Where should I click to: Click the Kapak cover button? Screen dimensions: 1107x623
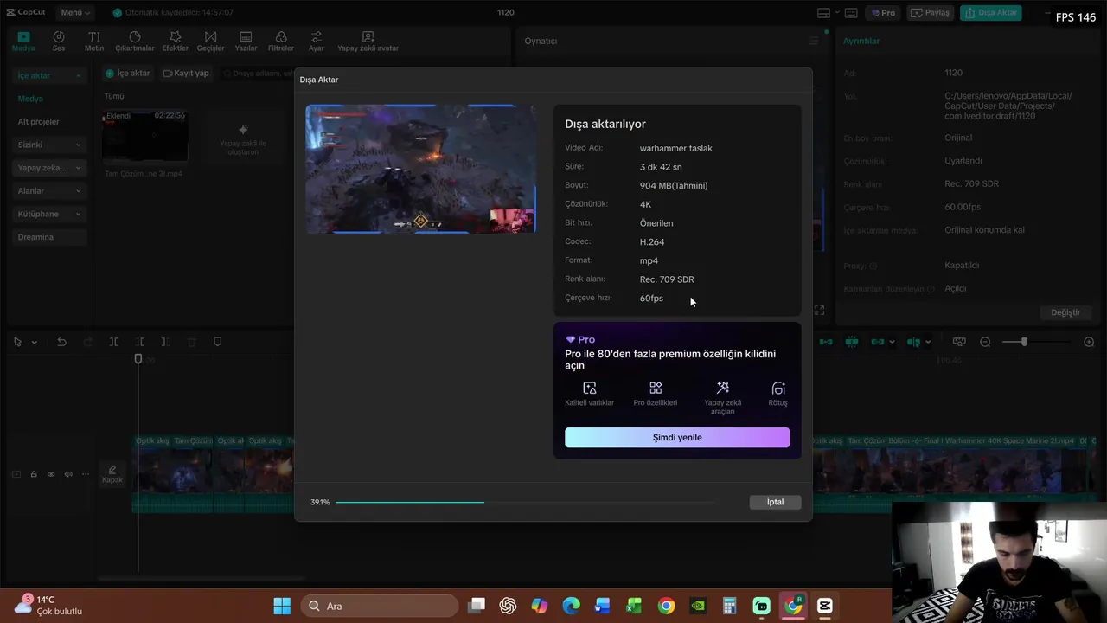click(112, 473)
